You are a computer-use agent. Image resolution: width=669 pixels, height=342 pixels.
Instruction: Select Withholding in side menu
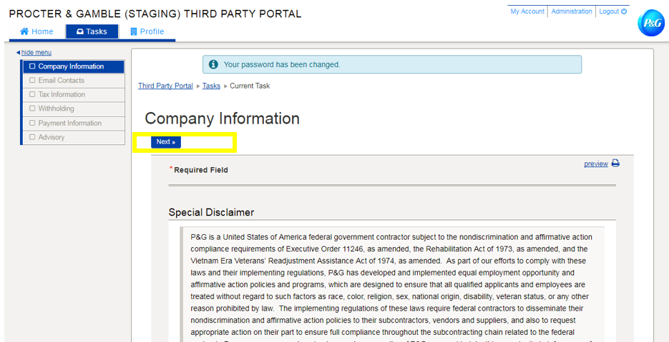click(74, 109)
